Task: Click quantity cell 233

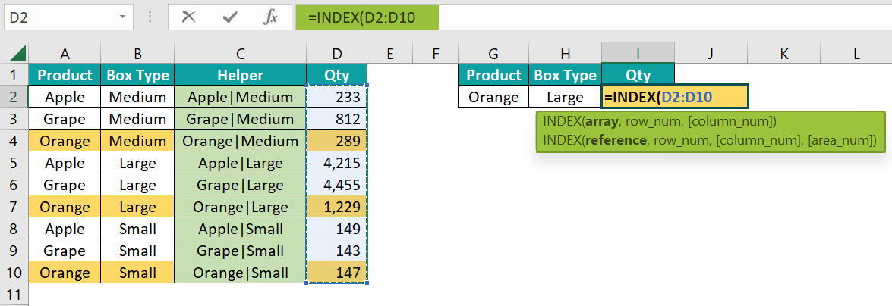Action: click(x=337, y=96)
